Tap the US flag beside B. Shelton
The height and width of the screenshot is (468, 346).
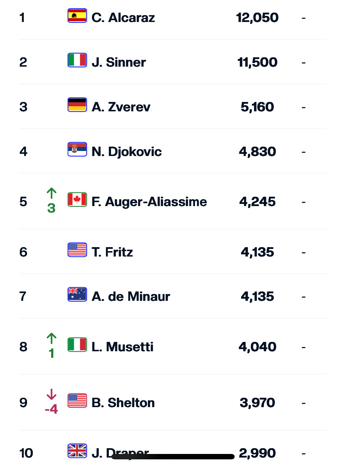tap(77, 401)
